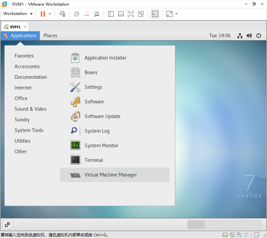Open CentOS network status icon
The image size is (267, 238).
point(240,36)
